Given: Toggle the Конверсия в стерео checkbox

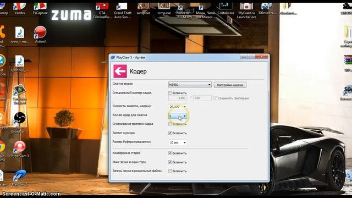Looking at the screenshot, I should pos(170,153).
